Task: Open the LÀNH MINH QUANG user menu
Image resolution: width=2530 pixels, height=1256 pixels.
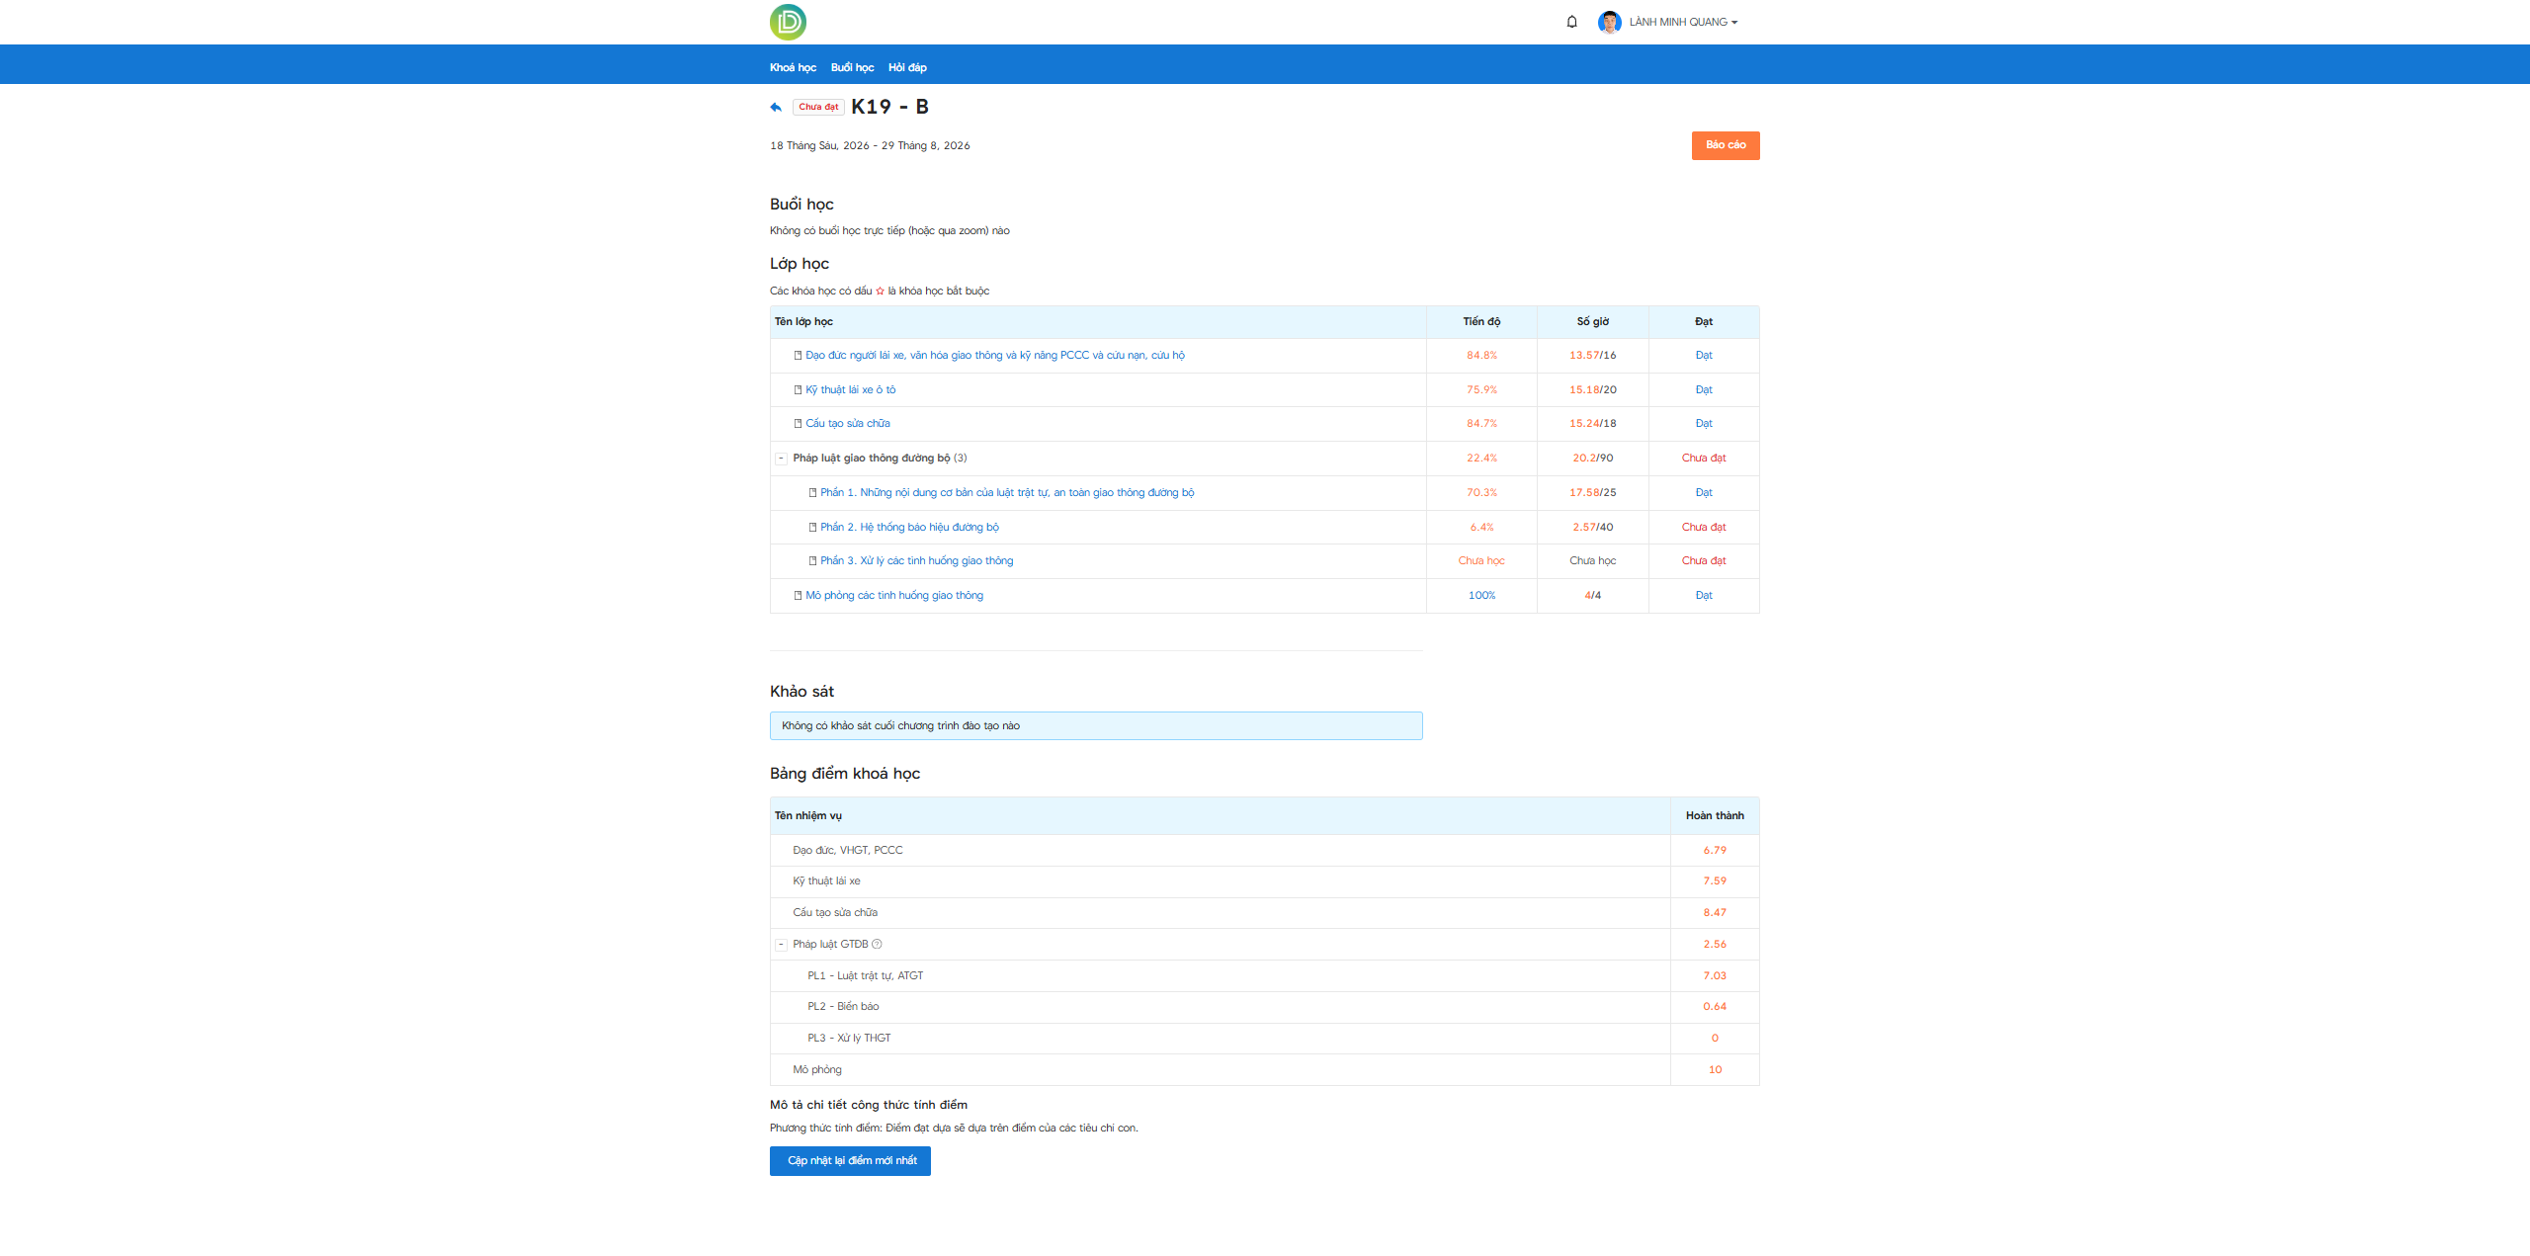Action: point(1683,22)
